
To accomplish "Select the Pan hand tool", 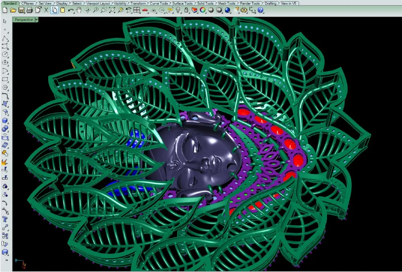I will (79, 10).
